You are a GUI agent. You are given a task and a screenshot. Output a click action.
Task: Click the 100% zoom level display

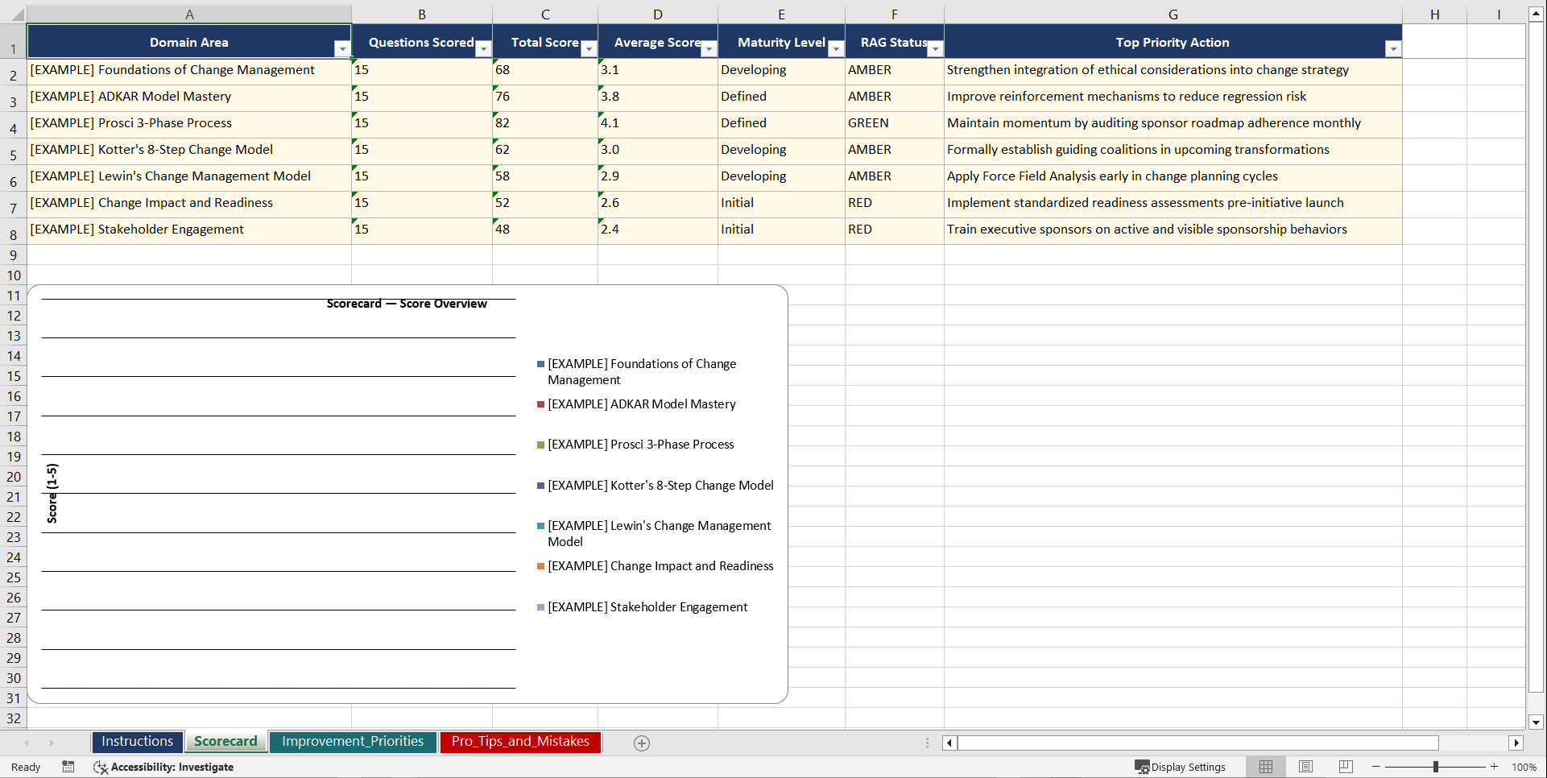pos(1524,767)
